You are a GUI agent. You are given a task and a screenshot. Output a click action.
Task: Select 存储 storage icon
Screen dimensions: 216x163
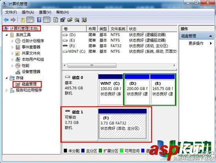(x=12, y=78)
